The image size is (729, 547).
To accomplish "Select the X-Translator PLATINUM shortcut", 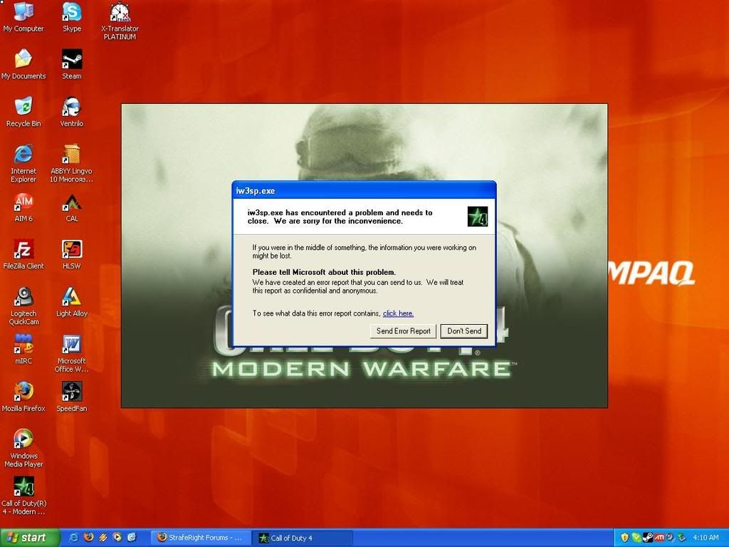I will 120,21.
